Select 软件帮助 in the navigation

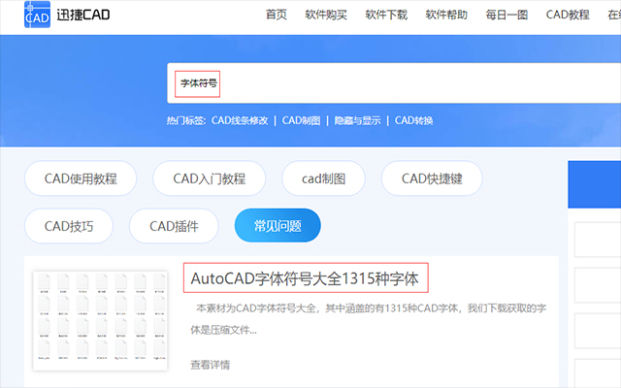pos(446,15)
